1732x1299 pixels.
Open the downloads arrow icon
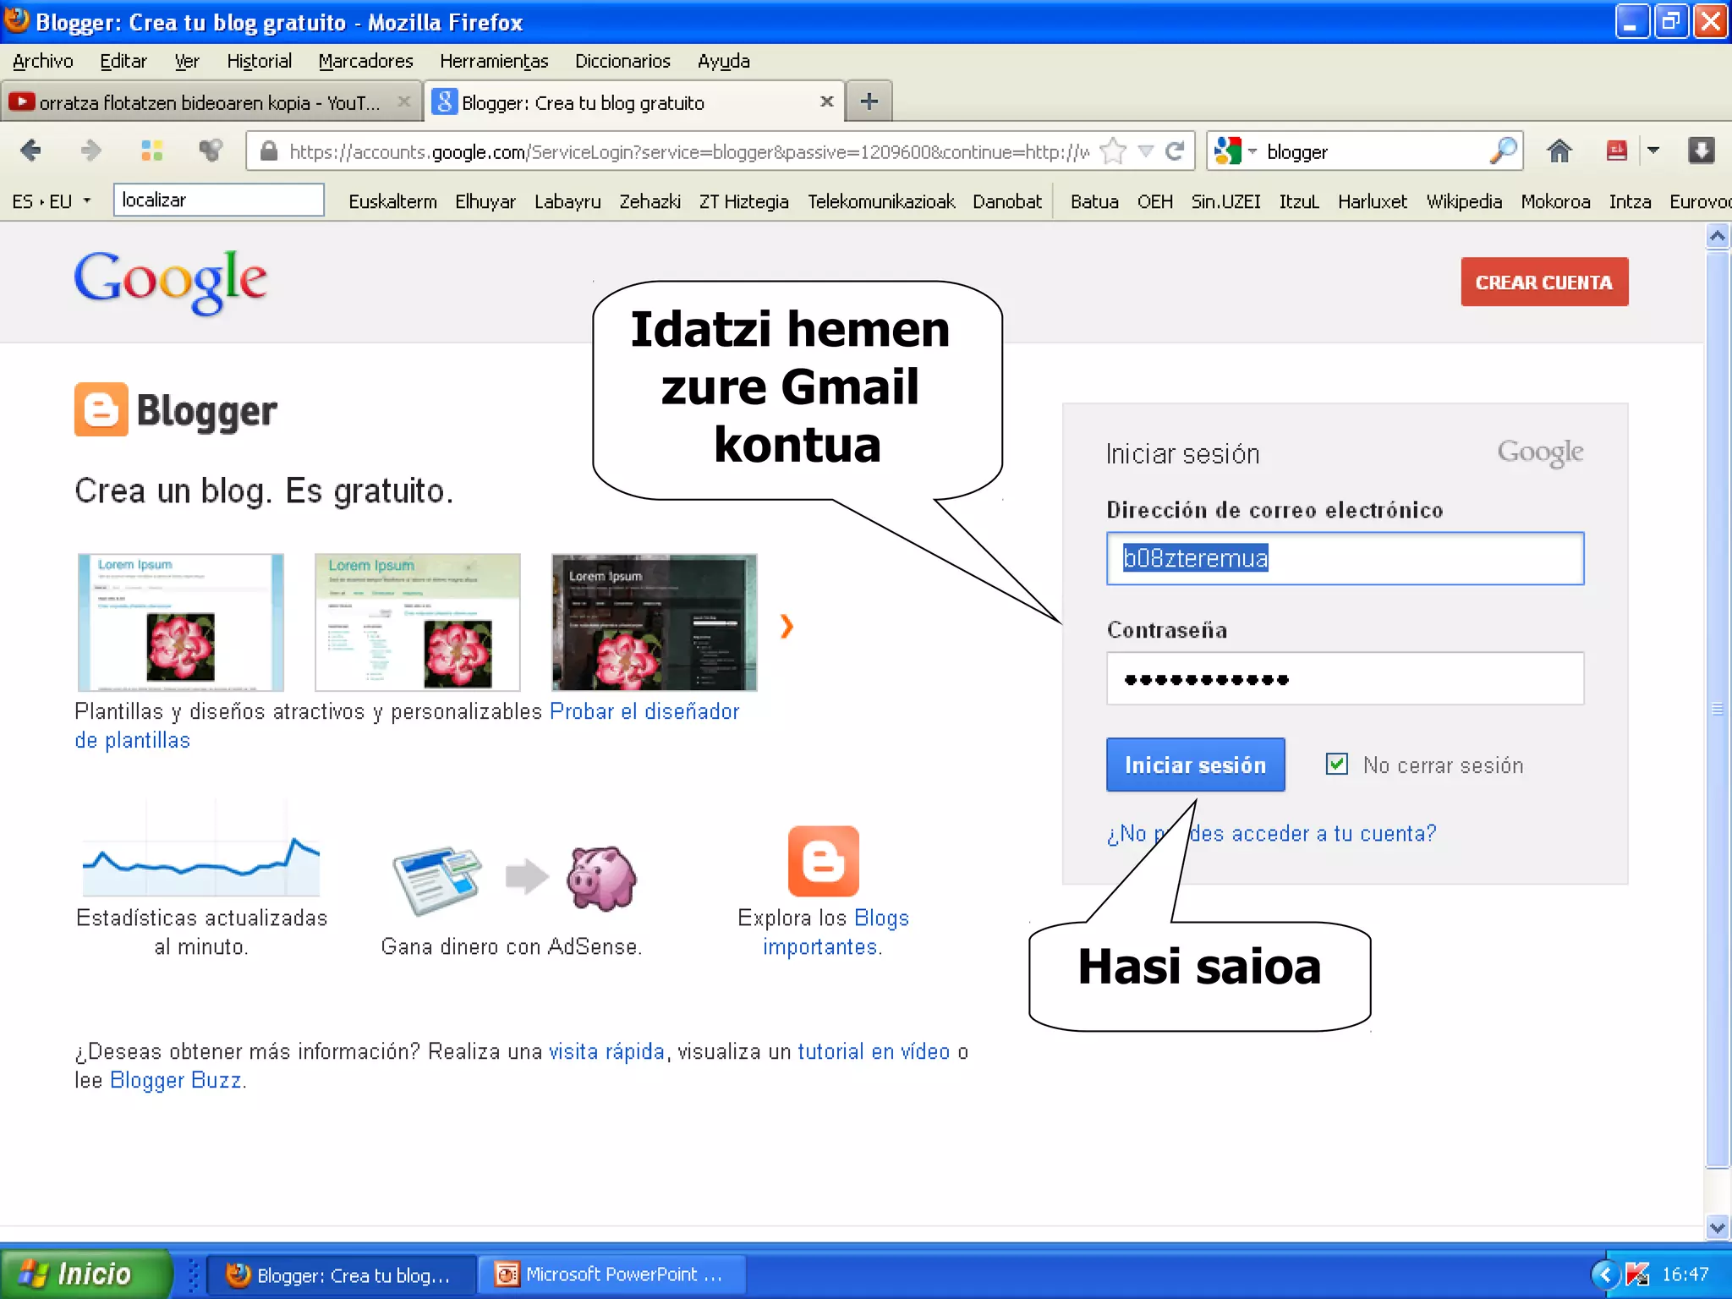coord(1702,151)
